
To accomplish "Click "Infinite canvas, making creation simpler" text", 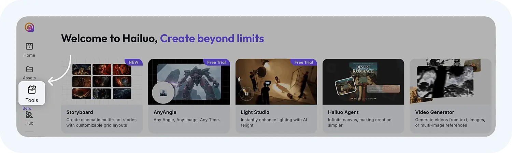I will pyautogui.click(x=359, y=123).
